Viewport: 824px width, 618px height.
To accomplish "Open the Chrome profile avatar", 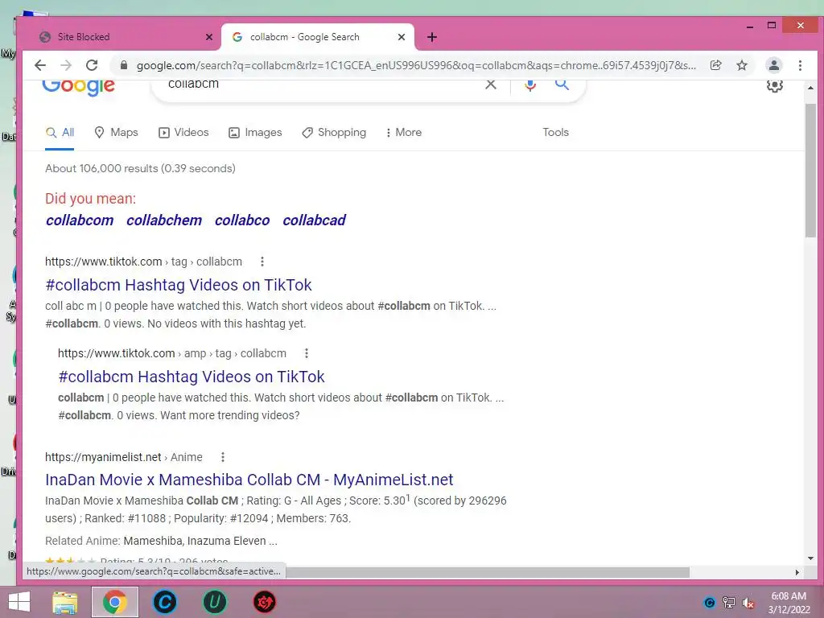I will (773, 65).
